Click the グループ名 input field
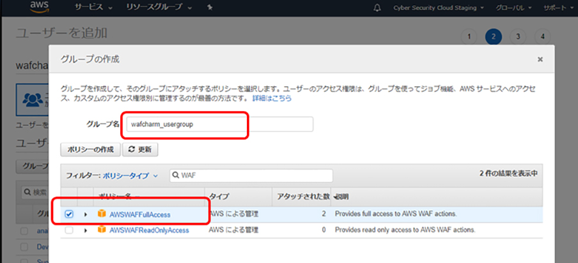 coord(217,124)
